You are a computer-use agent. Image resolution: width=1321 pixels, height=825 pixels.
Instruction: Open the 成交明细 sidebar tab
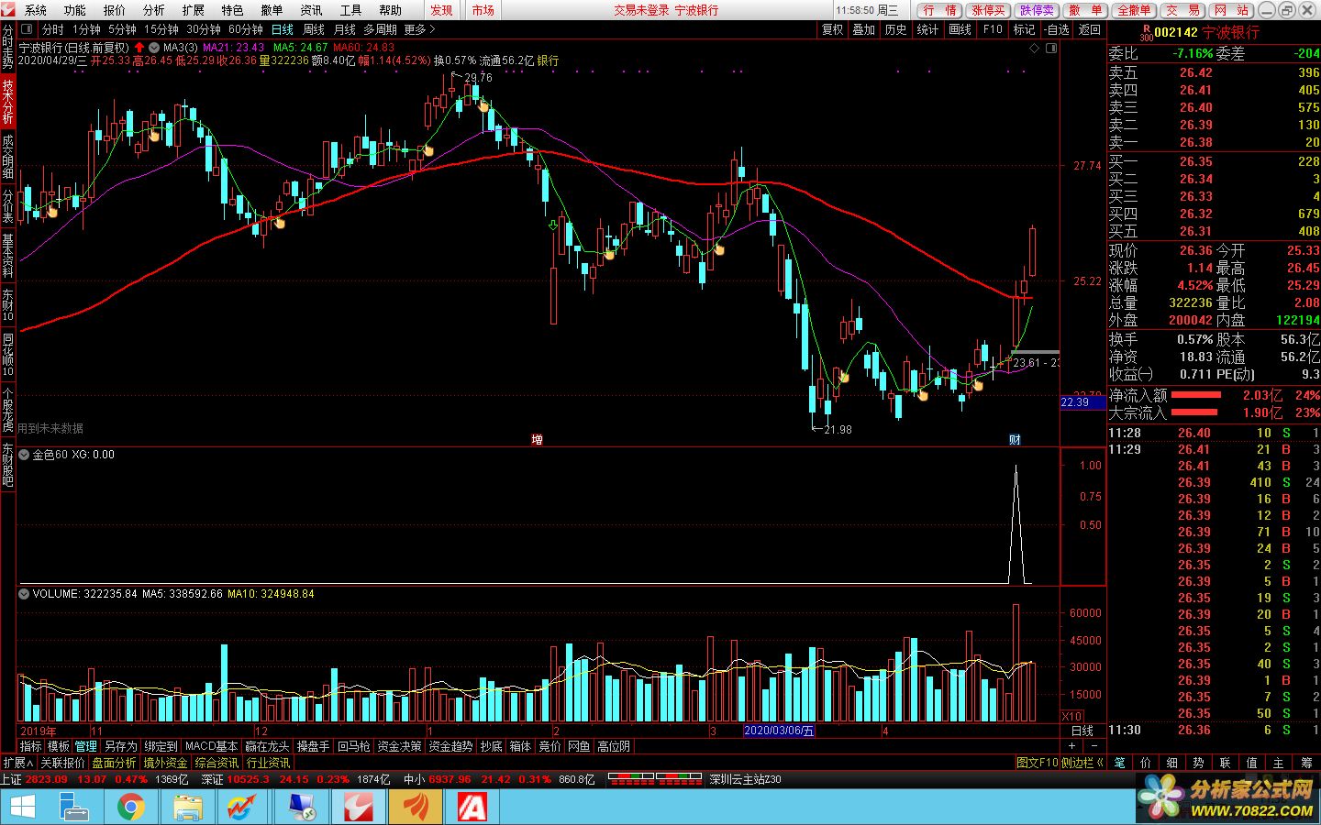7,156
